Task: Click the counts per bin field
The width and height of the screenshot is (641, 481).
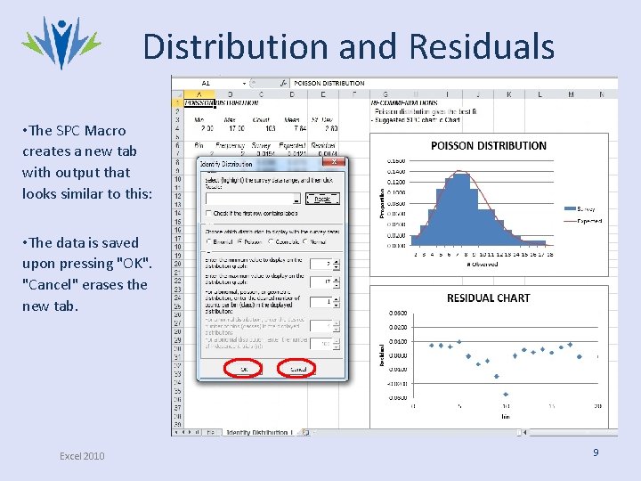Action: [321, 302]
